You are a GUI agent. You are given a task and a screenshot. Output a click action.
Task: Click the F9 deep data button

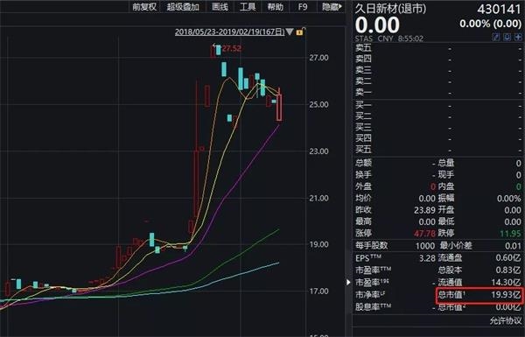tap(303, 7)
